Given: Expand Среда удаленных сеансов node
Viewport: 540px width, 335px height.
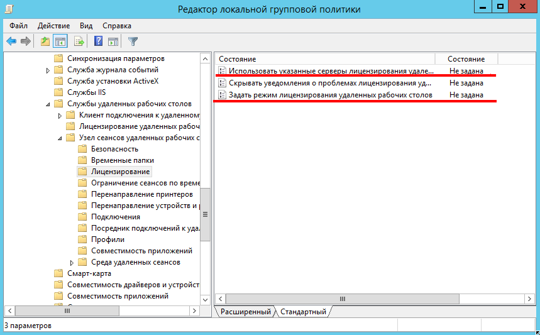Looking at the screenshot, I should pos(72,263).
